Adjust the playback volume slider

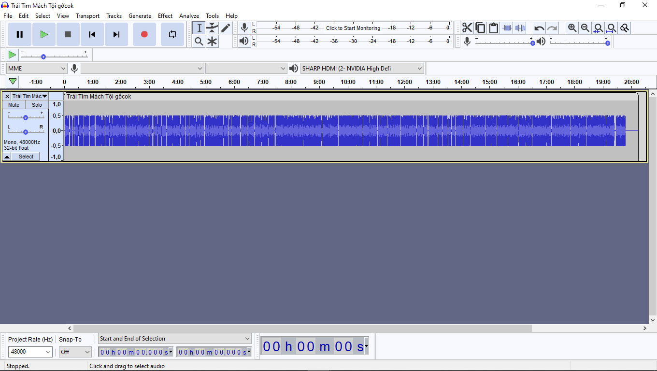click(579, 42)
